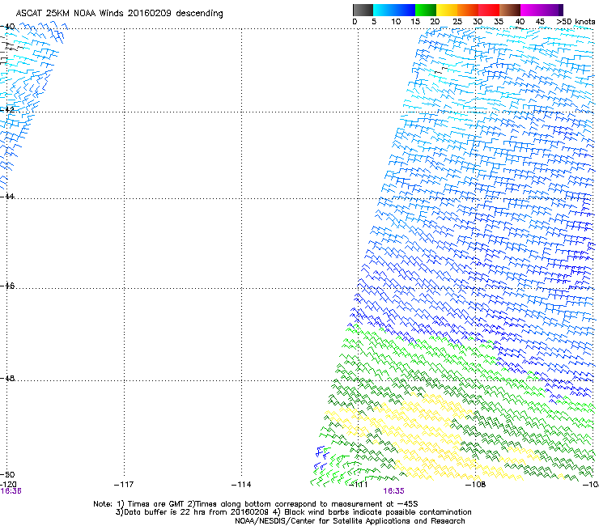Click the -48 latitude axis label
This screenshot has width=599, height=526.
tap(7, 378)
